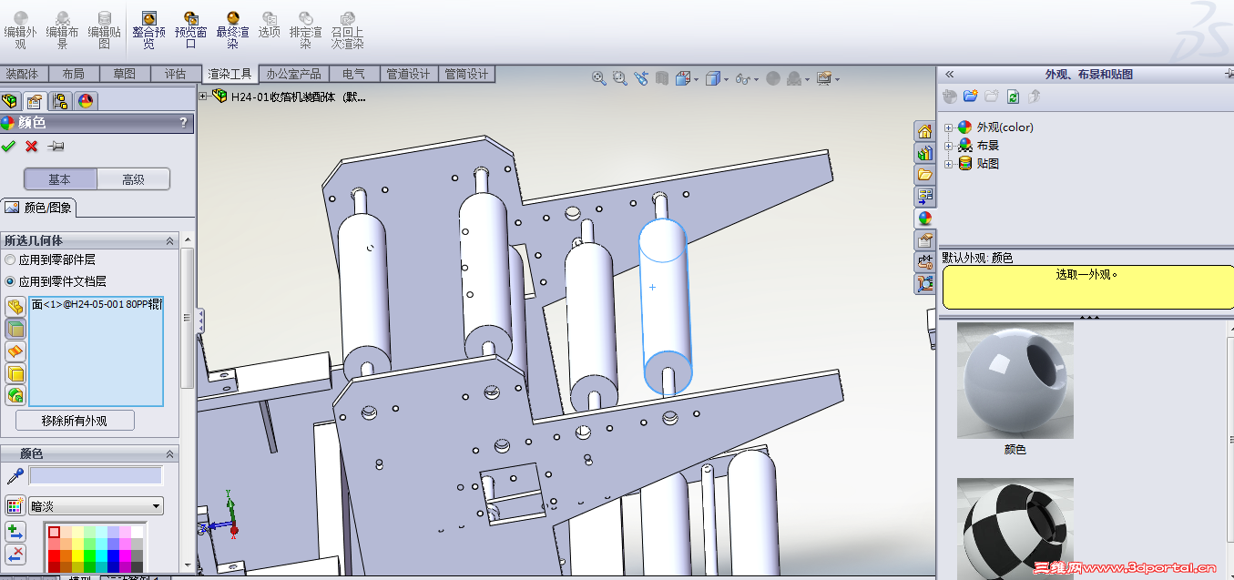This screenshot has width=1234, height=580.
Task: Open the 暗淡 swatch set dropdown
Action: pos(157,506)
